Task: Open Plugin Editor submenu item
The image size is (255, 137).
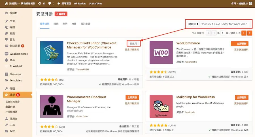Action: pos(11,112)
